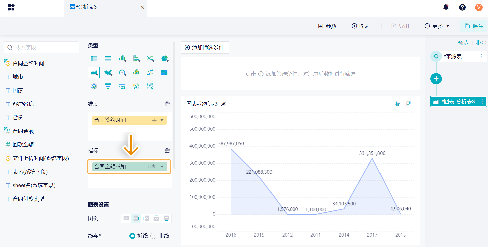Open the user avatar menu
This screenshot has width=488, height=247.
coord(479,7)
